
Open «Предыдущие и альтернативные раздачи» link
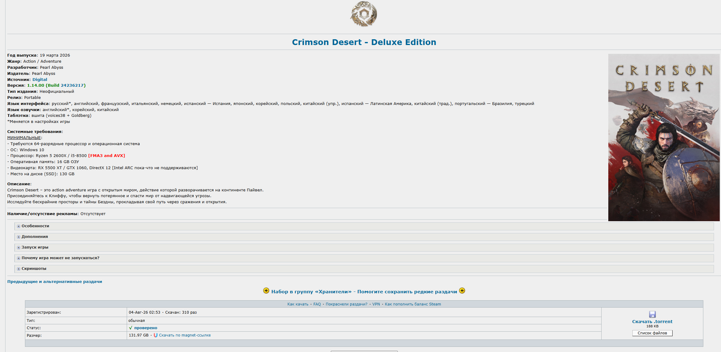(x=55, y=282)
